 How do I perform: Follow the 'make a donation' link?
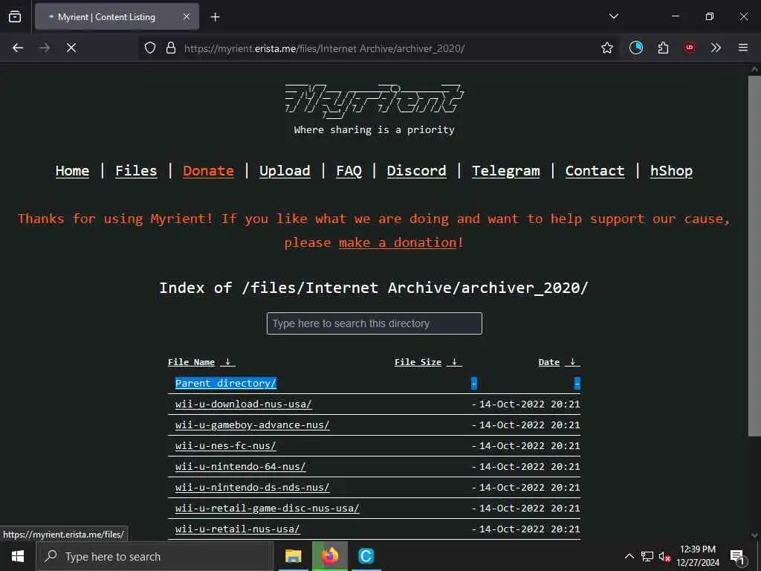pyautogui.click(x=398, y=242)
